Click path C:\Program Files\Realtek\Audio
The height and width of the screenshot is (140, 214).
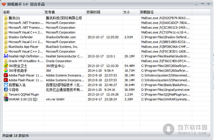coord(165,56)
